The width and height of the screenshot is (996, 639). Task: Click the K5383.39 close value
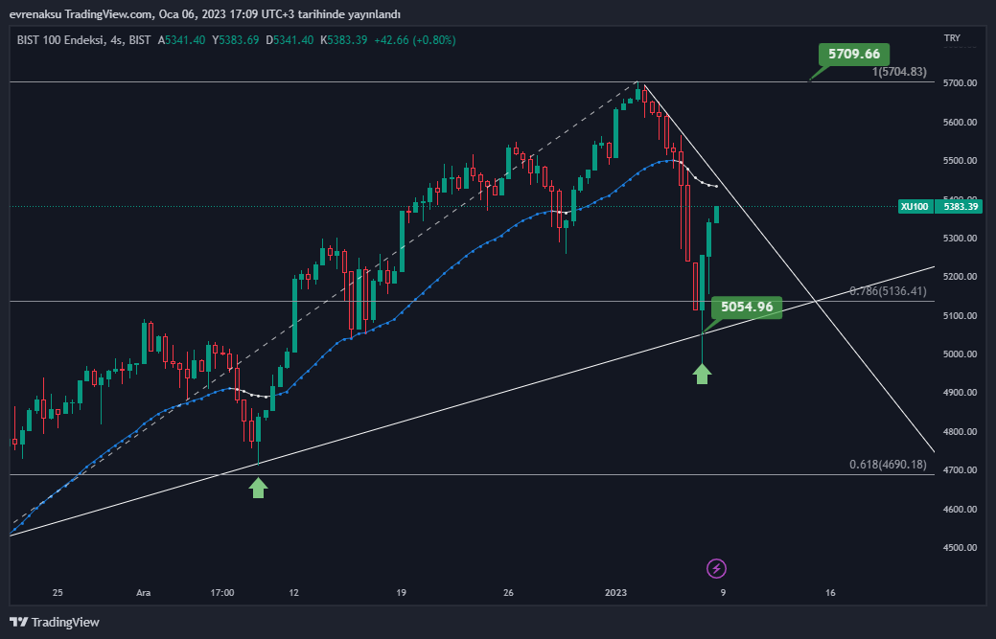click(343, 40)
